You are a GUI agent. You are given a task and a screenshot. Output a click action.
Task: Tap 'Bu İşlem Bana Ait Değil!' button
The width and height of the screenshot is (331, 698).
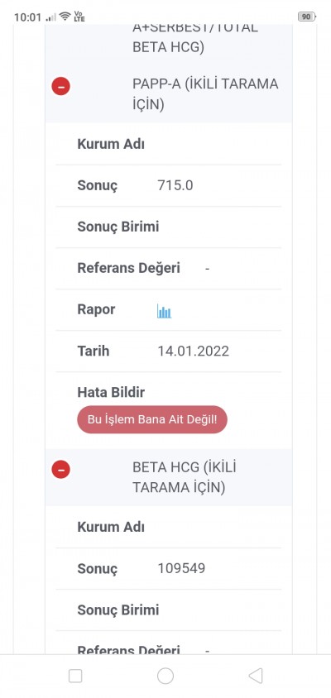pyautogui.click(x=152, y=419)
